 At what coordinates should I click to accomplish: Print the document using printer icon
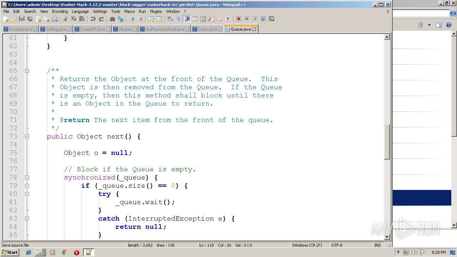55,19
